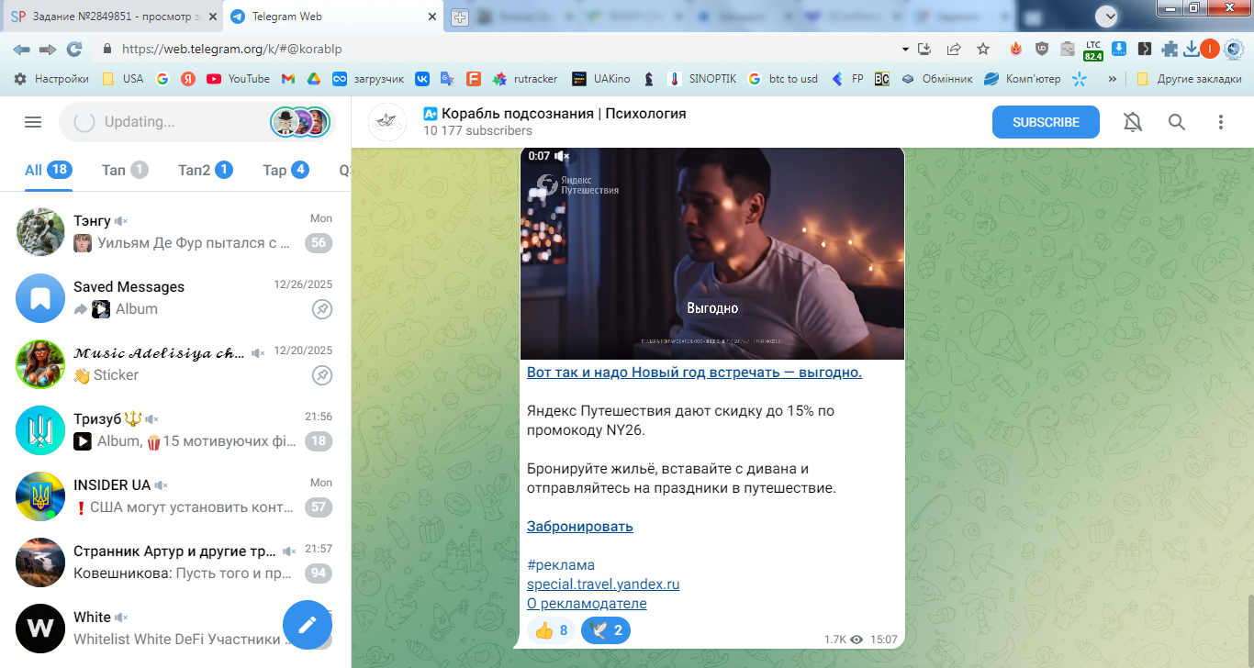Open the Тризуб channel chat
The height and width of the screenshot is (668, 1254).
(x=175, y=429)
